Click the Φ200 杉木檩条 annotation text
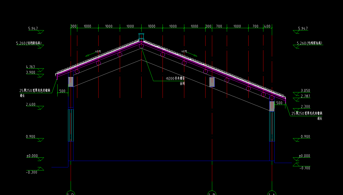 pyautogui.click(x=175, y=79)
